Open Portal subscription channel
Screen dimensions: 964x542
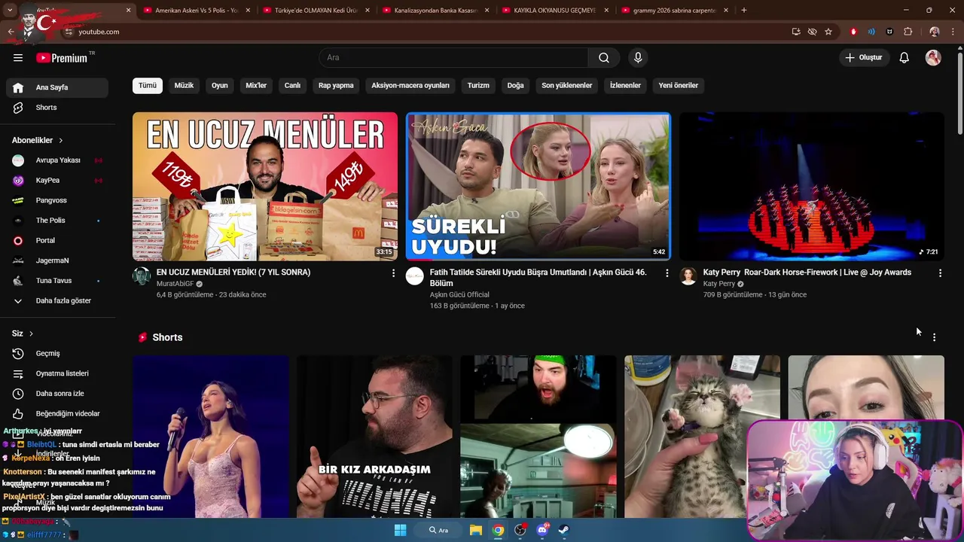57,241
